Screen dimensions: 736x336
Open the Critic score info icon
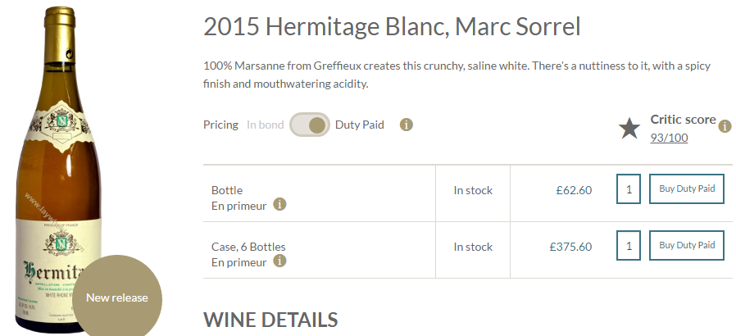click(x=725, y=126)
